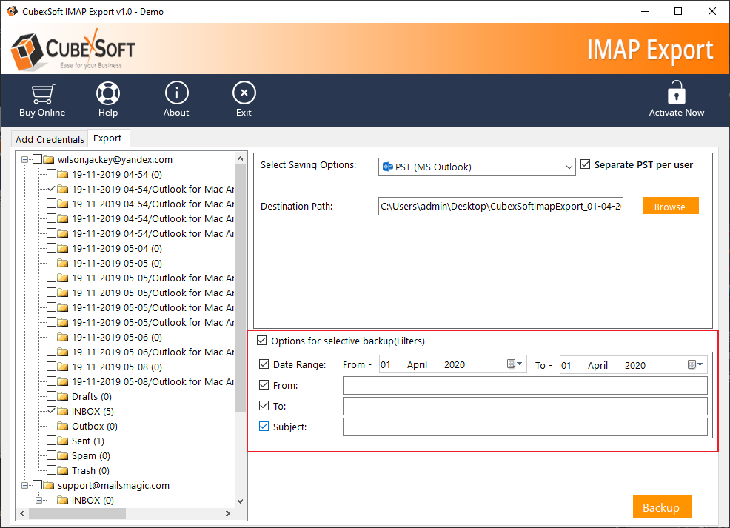Viewport: 730px width, 528px height.
Task: Click the Activate Now padlock icon
Action: pos(676,92)
